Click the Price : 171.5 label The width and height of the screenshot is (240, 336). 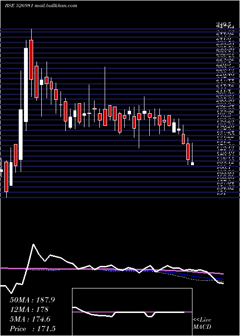(x=33, y=329)
